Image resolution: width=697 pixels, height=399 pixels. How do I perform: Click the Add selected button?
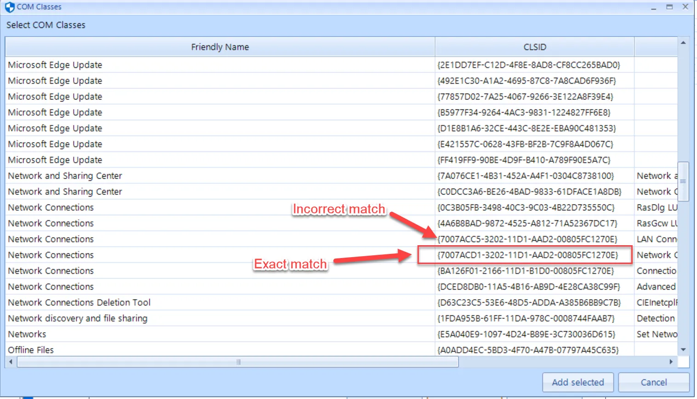tap(577, 382)
